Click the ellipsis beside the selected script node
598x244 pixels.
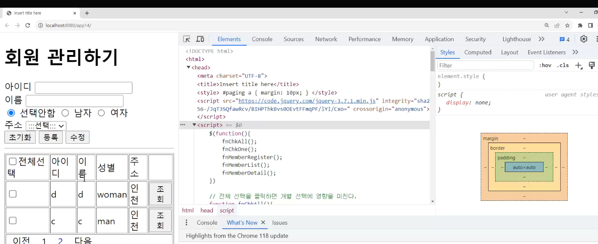(x=183, y=125)
